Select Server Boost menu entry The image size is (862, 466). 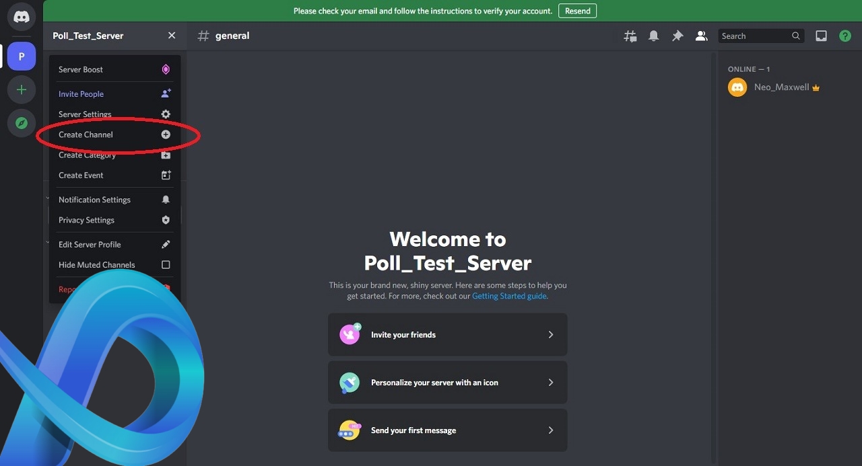(114, 69)
